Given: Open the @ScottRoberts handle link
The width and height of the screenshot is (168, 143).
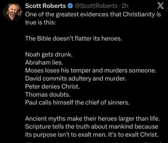Looking at the screenshot, I should 96,6.
